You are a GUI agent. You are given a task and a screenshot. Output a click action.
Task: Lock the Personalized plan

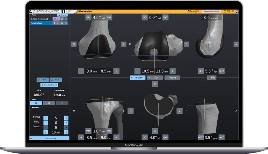tap(66, 23)
